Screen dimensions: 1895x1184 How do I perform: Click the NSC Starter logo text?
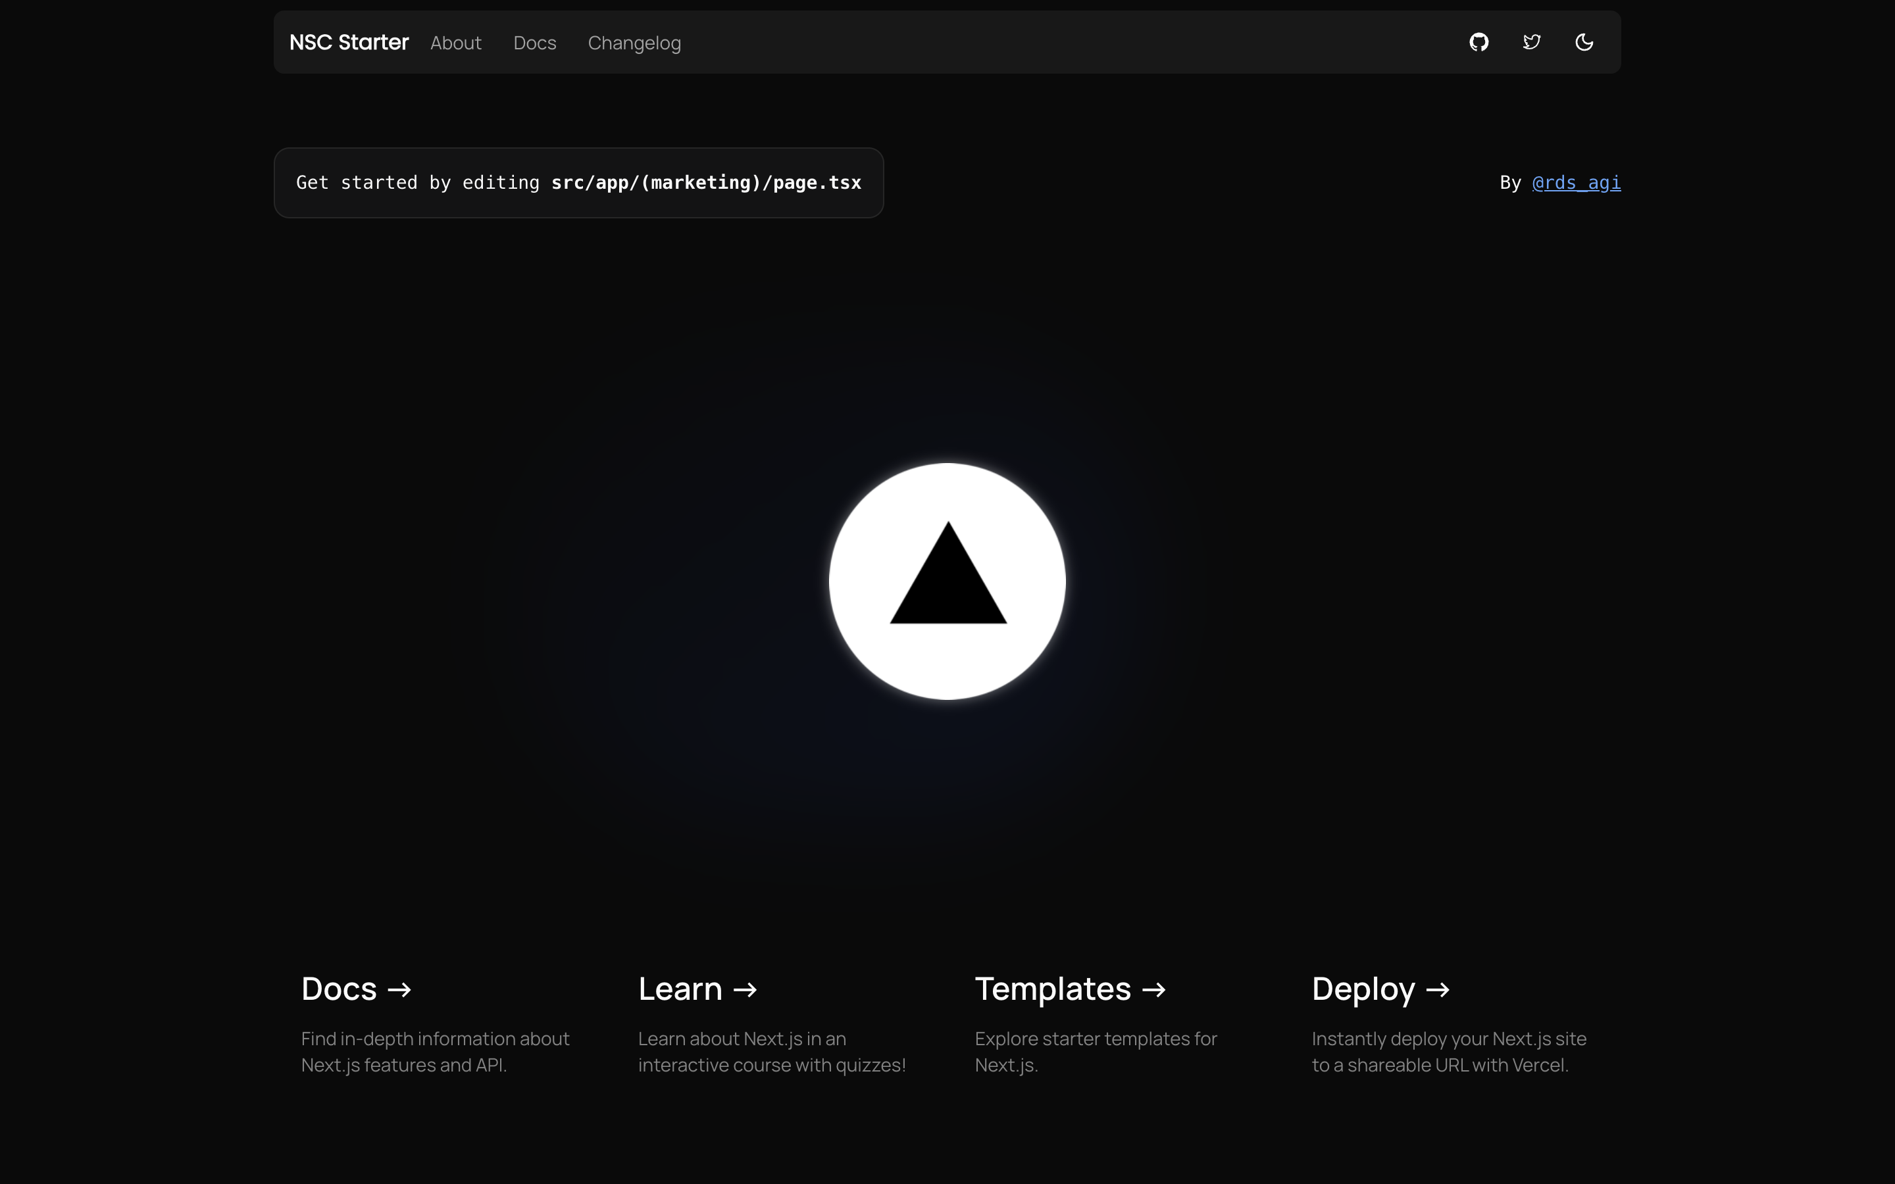tap(349, 42)
